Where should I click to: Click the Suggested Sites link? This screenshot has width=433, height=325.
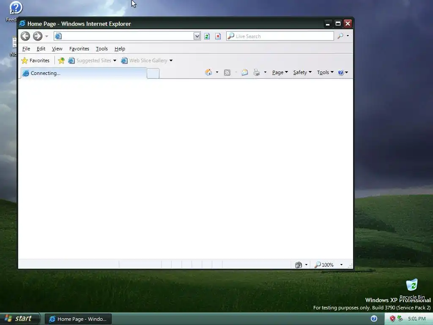point(90,61)
